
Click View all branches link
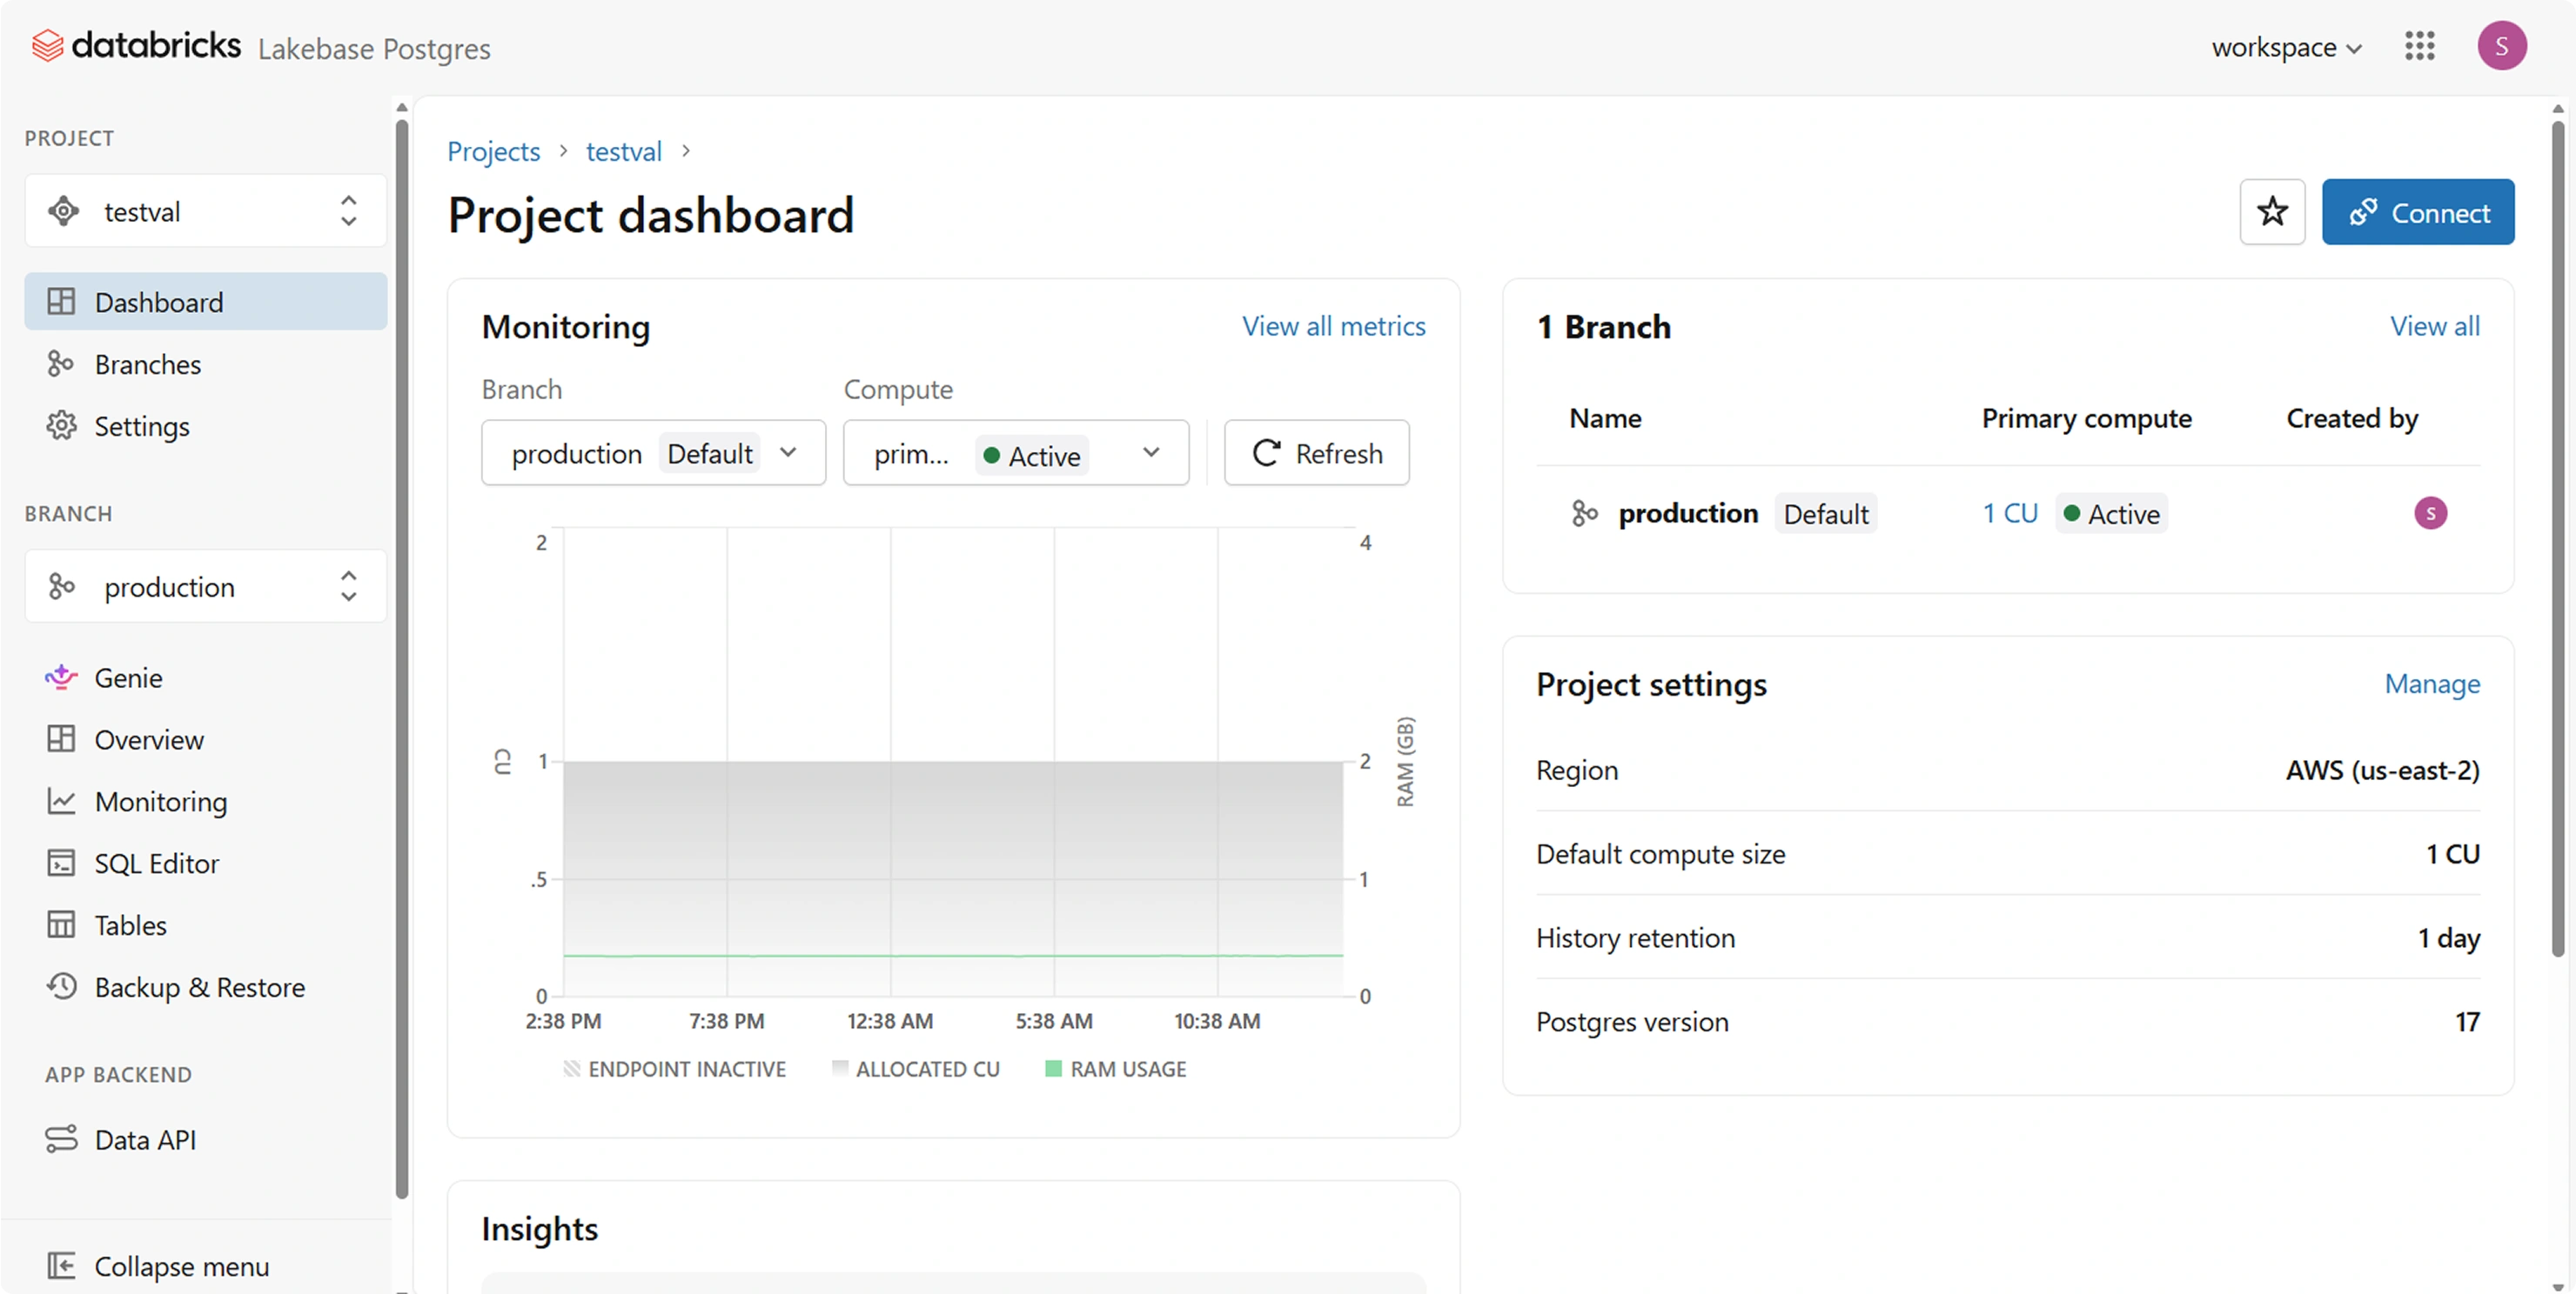[x=2434, y=326]
